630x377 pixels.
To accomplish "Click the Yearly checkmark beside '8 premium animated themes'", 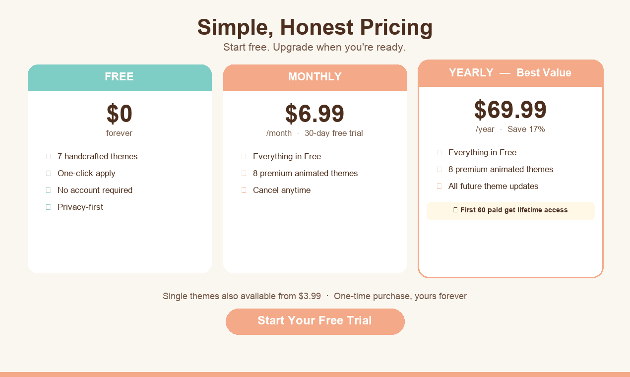I will (x=439, y=169).
